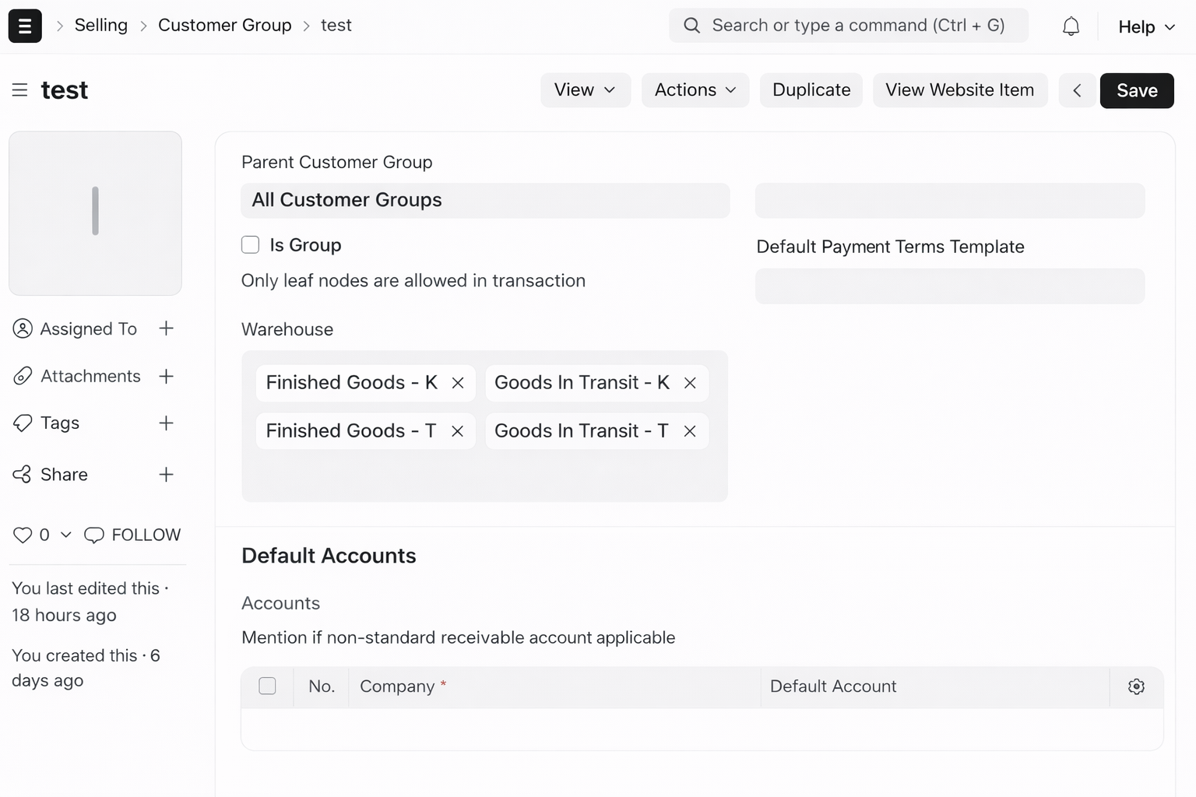Image resolution: width=1196 pixels, height=797 pixels.
Task: Click the Tags label icon
Action: click(x=23, y=423)
